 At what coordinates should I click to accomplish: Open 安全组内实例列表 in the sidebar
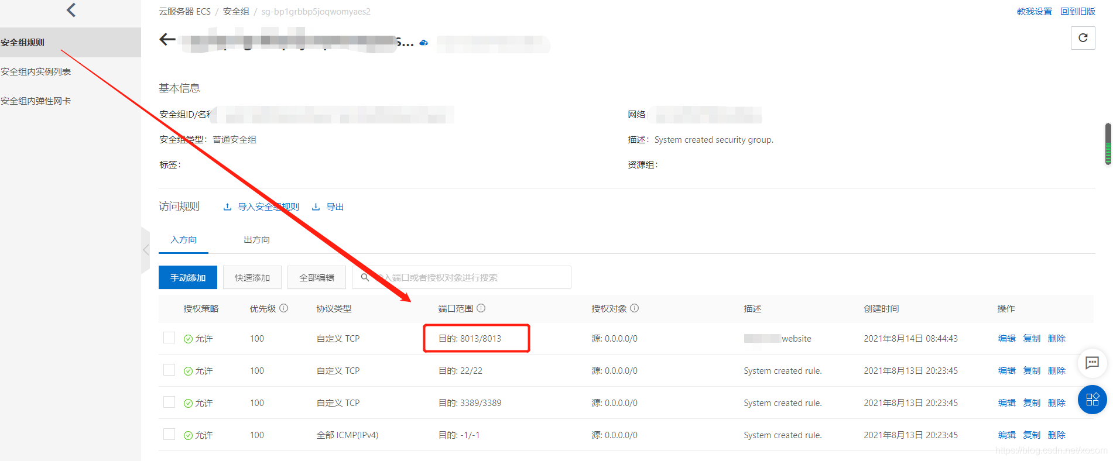[x=36, y=71]
